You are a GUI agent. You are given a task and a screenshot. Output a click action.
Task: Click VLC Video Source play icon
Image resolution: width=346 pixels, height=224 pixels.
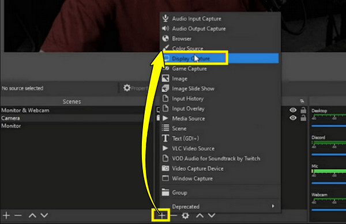click(x=166, y=148)
